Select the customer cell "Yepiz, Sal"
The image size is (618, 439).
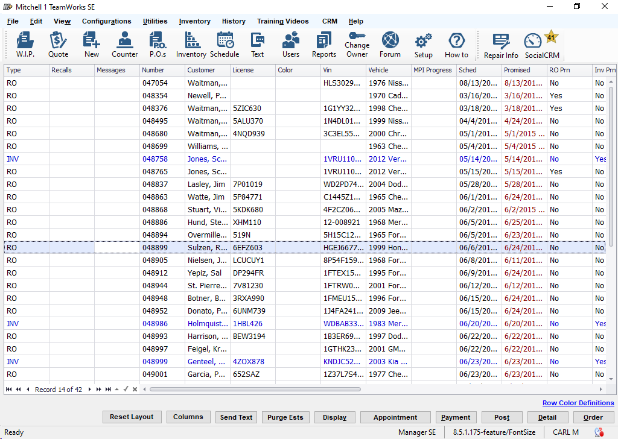pyautogui.click(x=208, y=273)
